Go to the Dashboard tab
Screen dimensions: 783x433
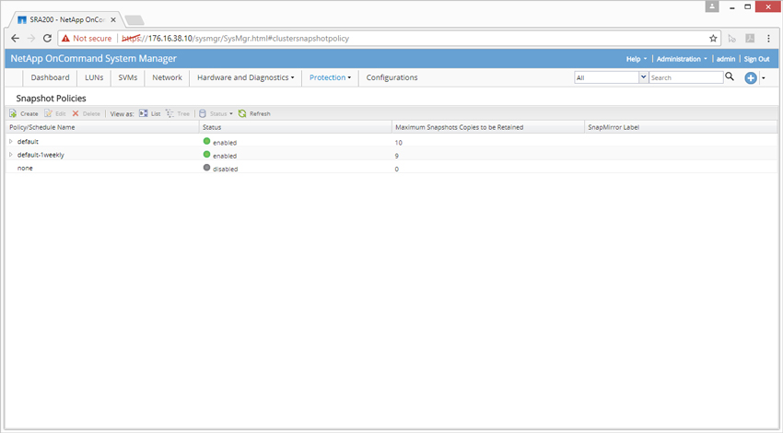tap(50, 77)
